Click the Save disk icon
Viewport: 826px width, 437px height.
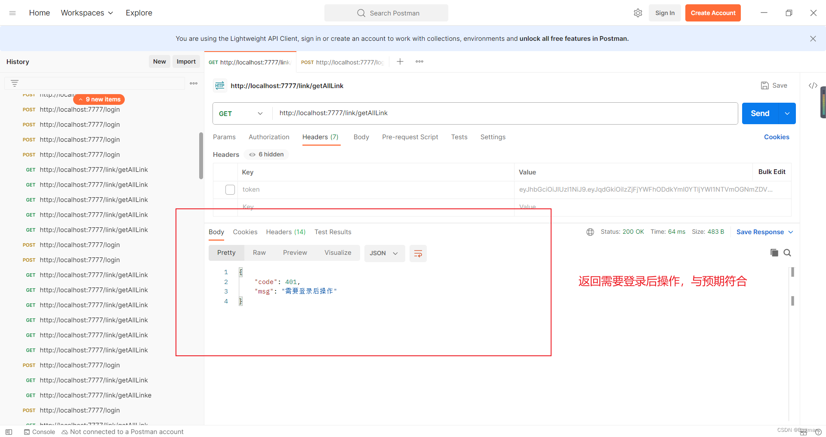click(764, 86)
